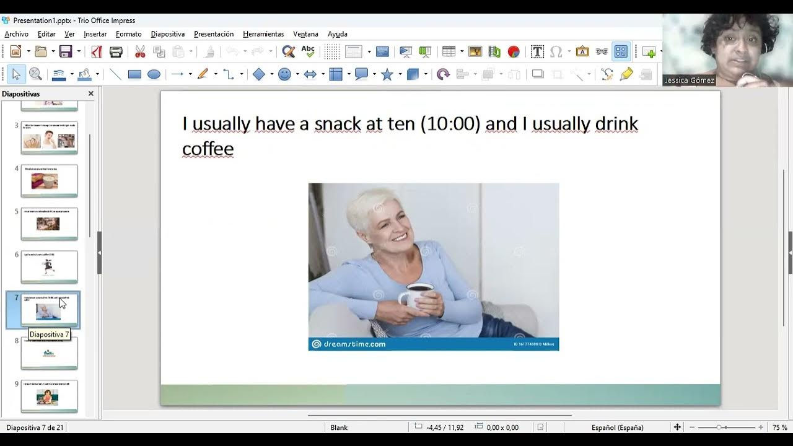793x446 pixels.
Task: Select slide 4 thumbnail
Action: tap(49, 180)
